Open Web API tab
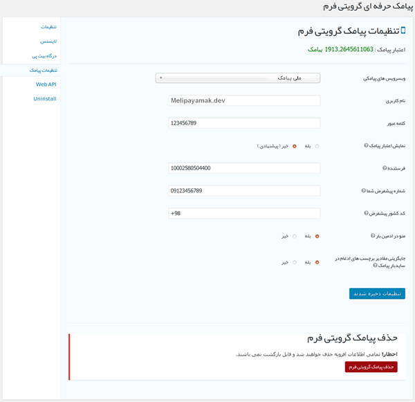 tap(46, 84)
